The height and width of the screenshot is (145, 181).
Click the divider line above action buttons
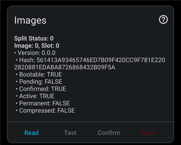[x=91, y=121]
